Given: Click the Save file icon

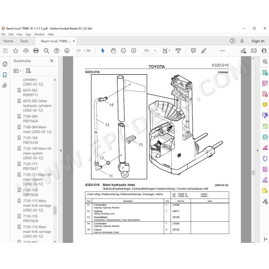Looking at the screenshot, I should pos(5,51).
